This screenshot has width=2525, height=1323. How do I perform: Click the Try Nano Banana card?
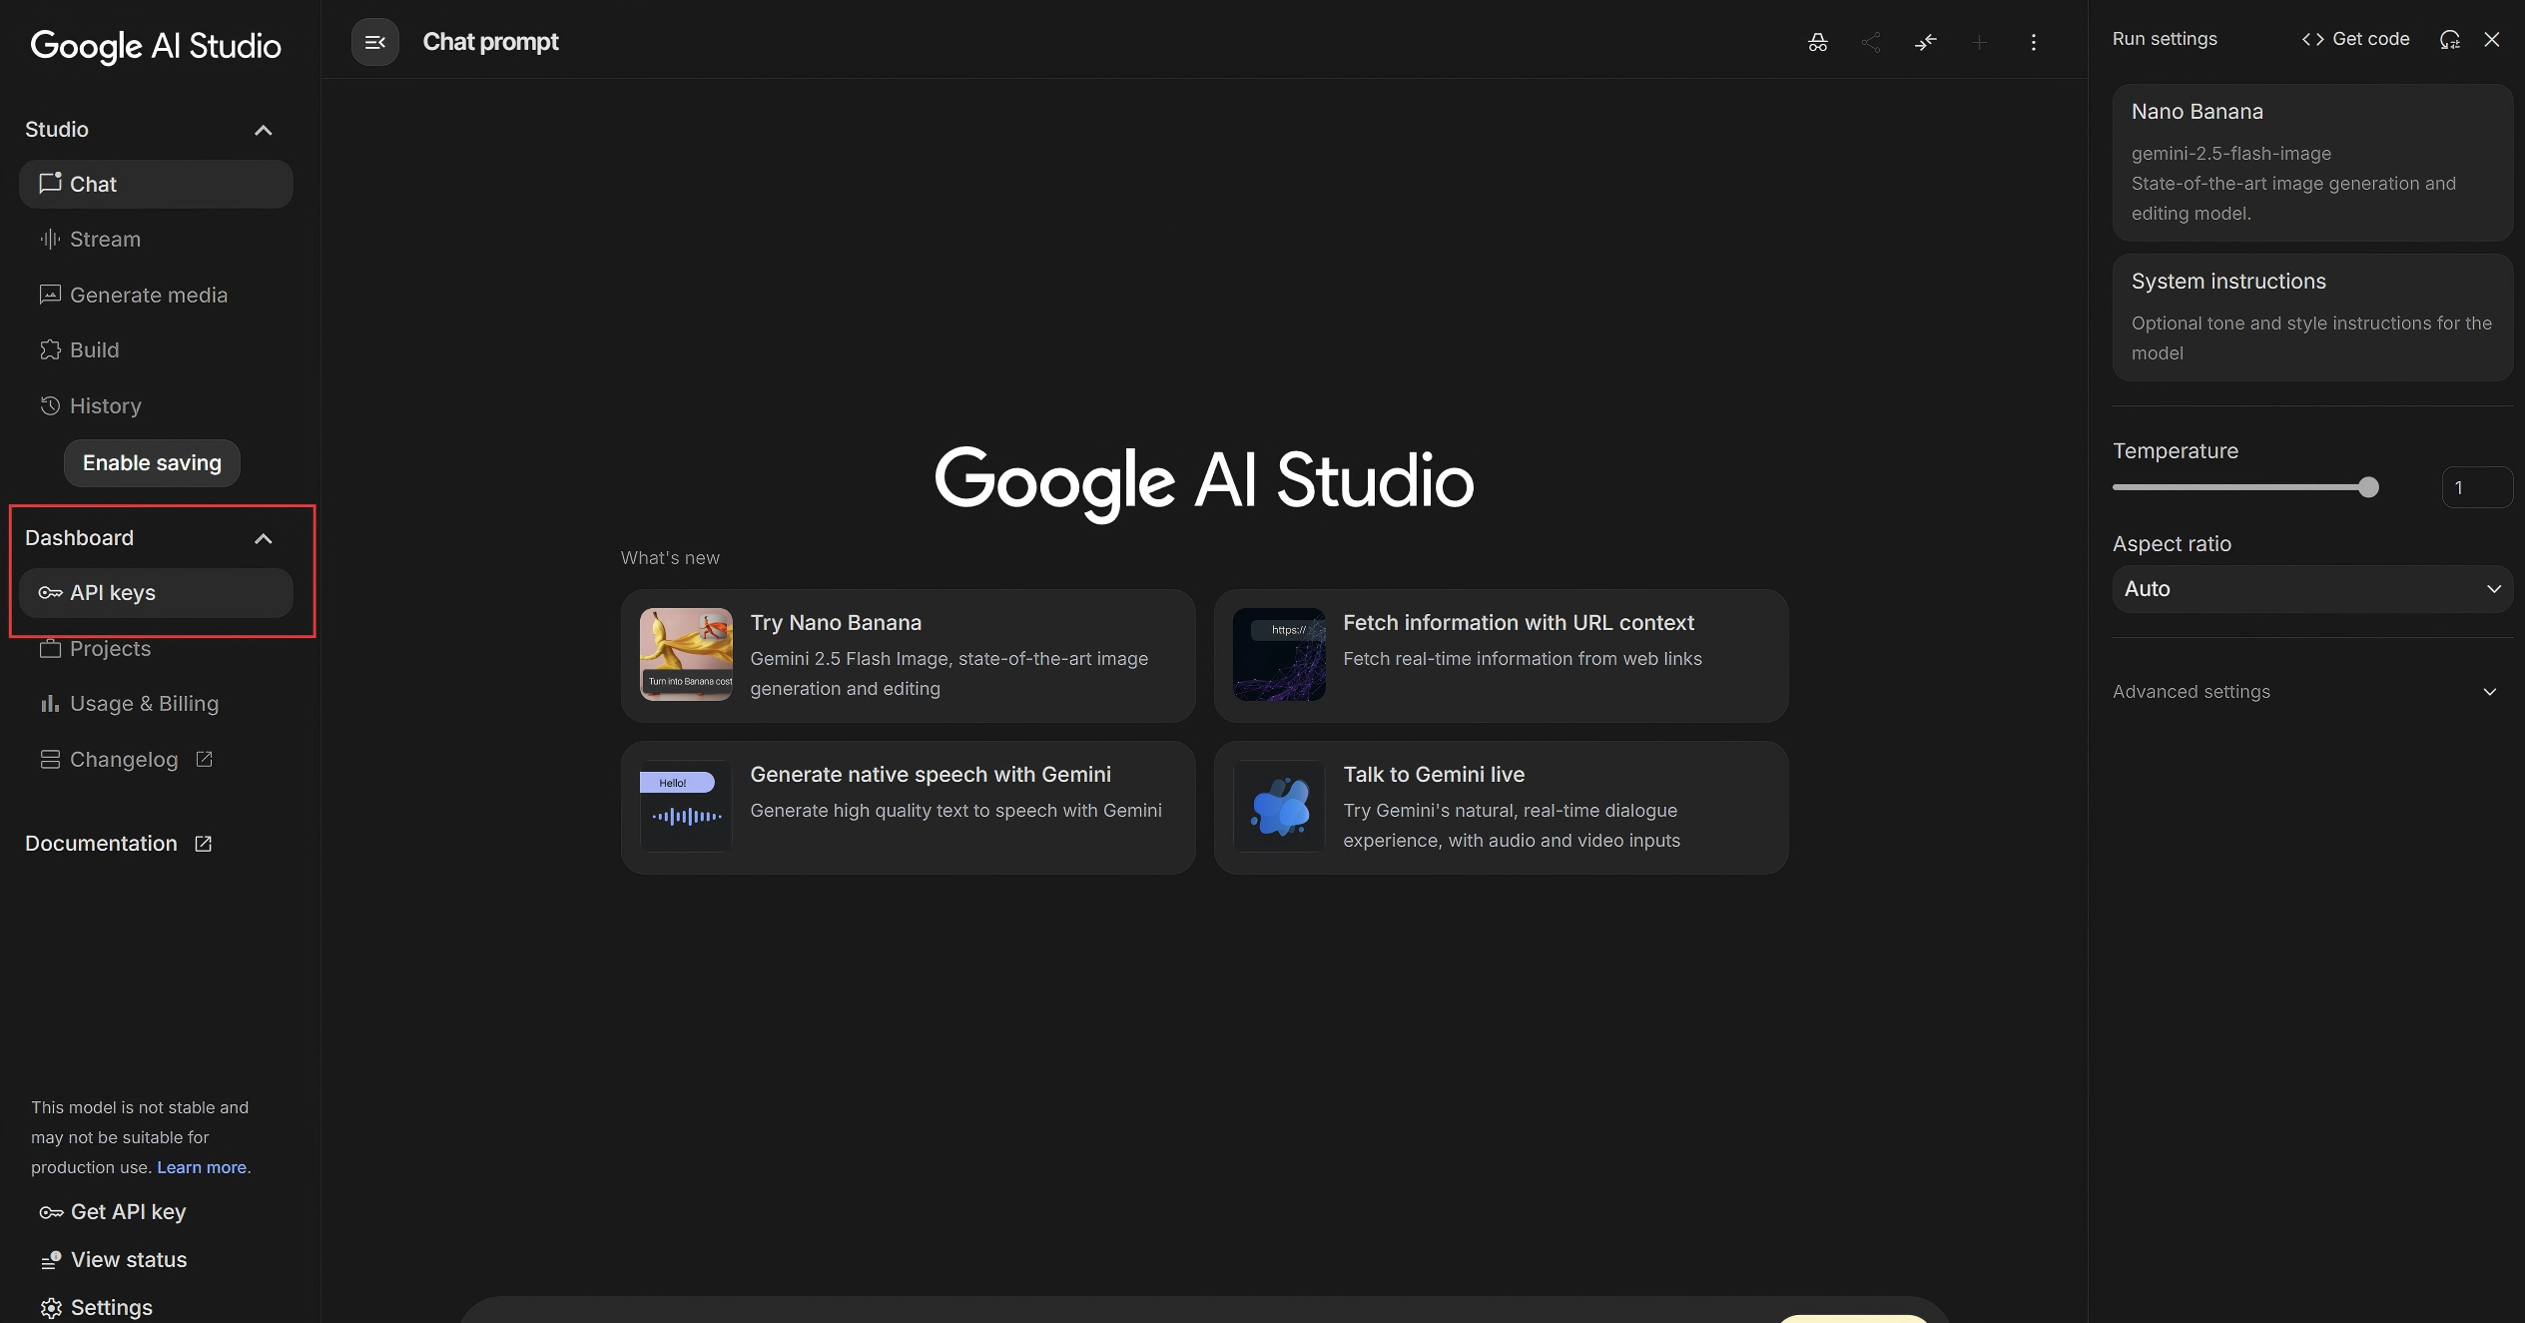point(907,654)
